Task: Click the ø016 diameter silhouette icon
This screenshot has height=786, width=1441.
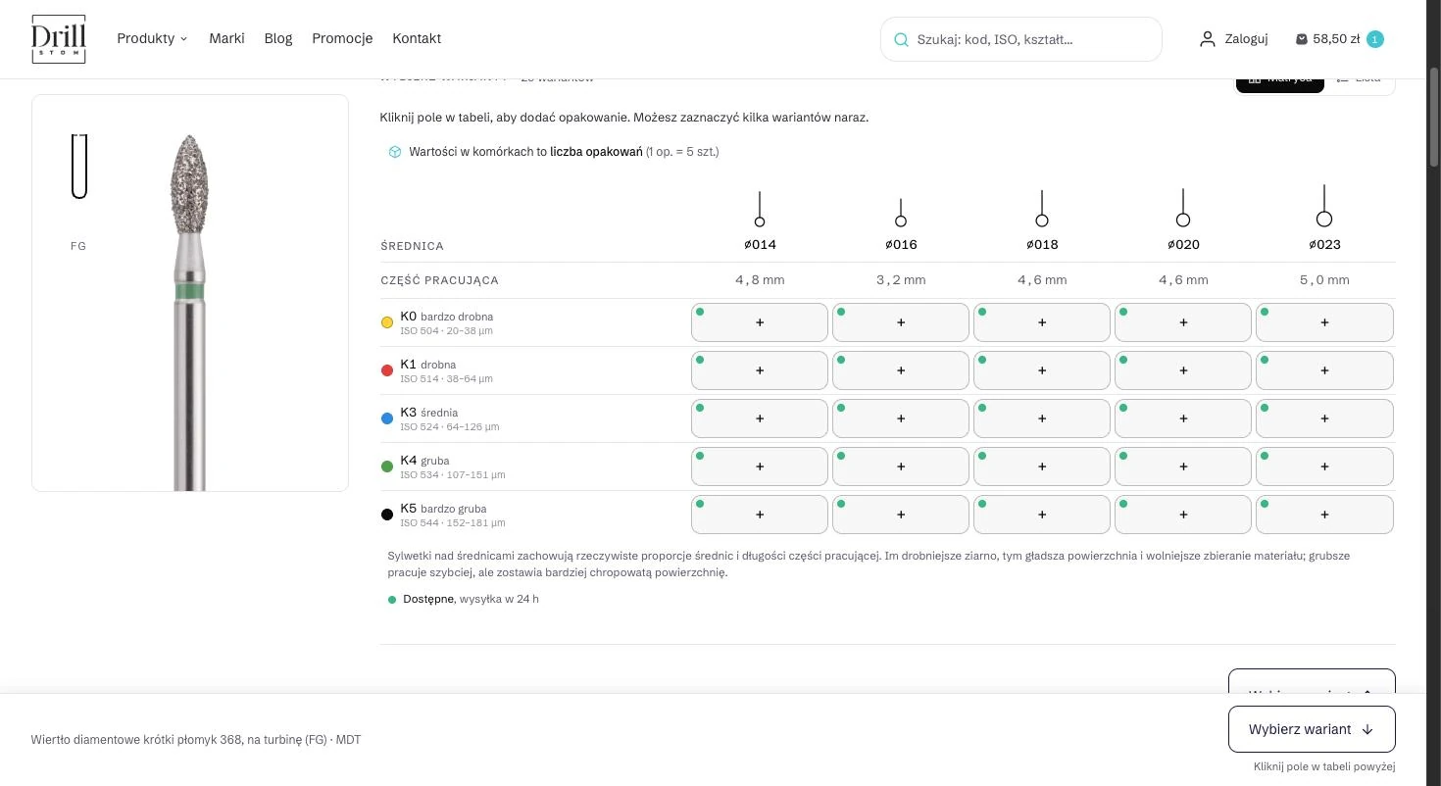Action: pos(901,213)
